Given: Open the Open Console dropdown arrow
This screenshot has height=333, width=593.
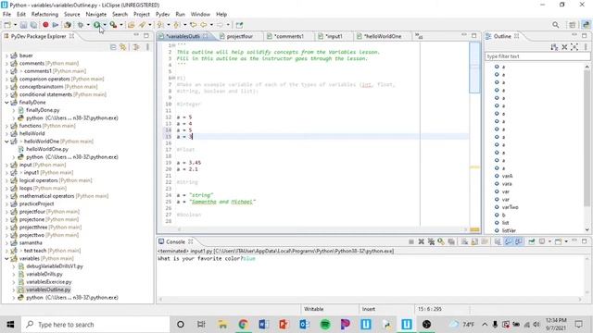Looking at the screenshot, I should tap(566, 241).
